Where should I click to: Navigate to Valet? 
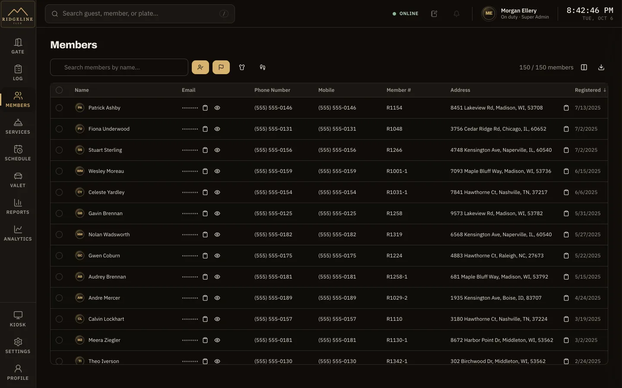point(18,180)
